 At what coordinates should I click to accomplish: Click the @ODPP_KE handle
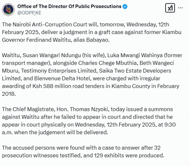29,13
